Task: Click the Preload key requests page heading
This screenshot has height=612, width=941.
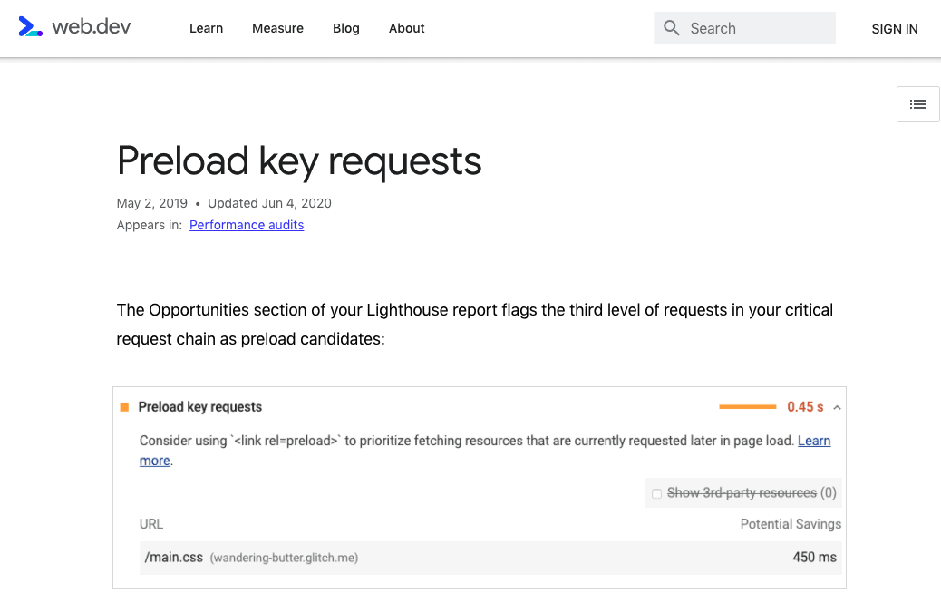Action: [x=299, y=160]
